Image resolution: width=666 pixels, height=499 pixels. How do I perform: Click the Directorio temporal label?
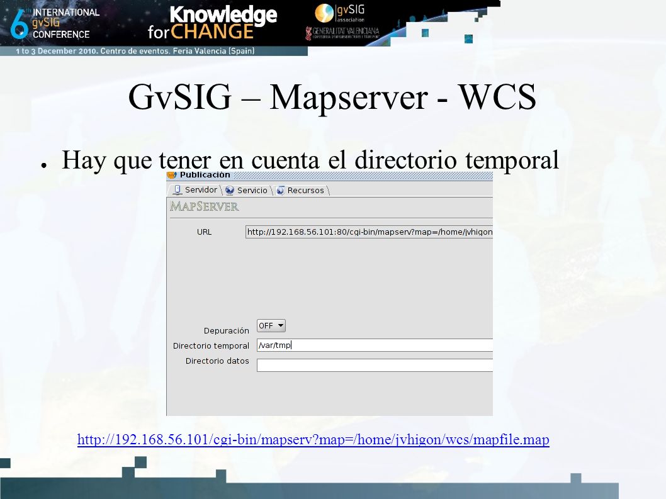(211, 345)
